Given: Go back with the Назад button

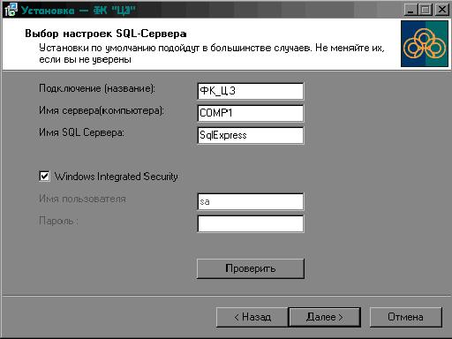Looking at the screenshot, I should point(252,317).
